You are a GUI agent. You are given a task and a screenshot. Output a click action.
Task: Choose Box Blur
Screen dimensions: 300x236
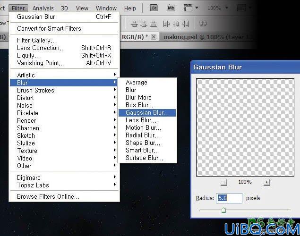[x=147, y=105]
